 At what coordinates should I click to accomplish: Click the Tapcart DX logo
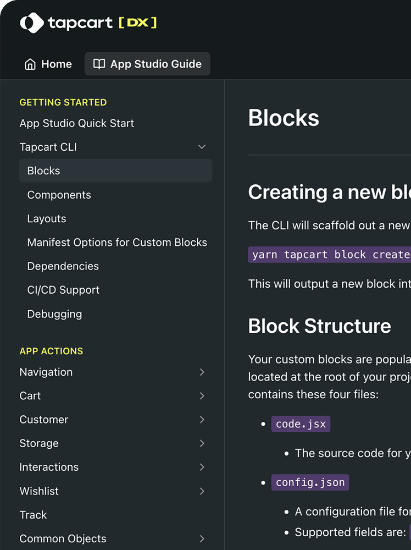pos(88,23)
